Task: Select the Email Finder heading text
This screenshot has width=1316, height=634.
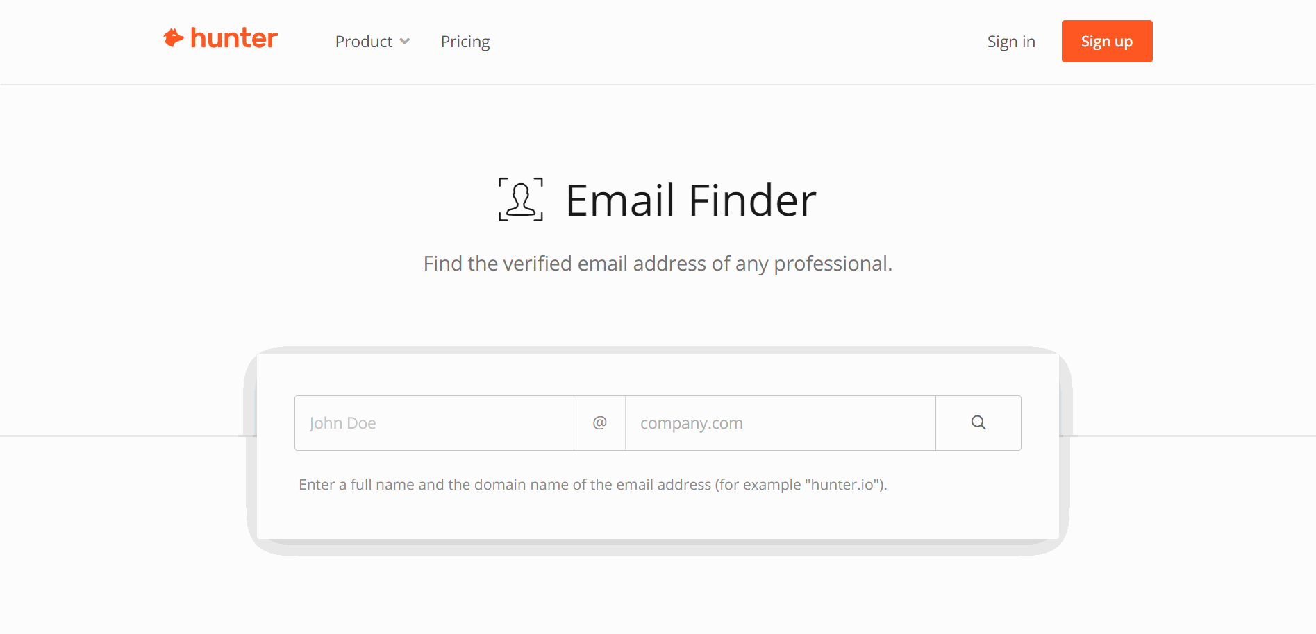Action: (x=690, y=199)
